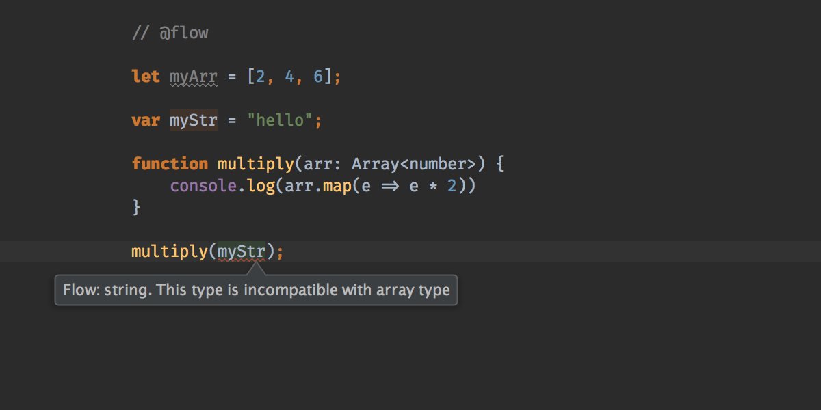821x410 pixels.
Task: Click the 'var' keyword
Action: (146, 120)
